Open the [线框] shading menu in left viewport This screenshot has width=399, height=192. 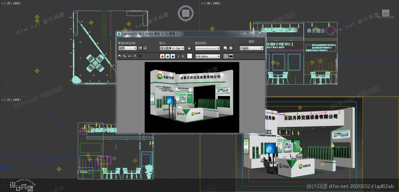point(16,100)
